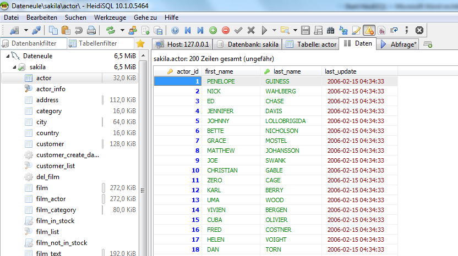Open the user manager icon

click(132, 30)
